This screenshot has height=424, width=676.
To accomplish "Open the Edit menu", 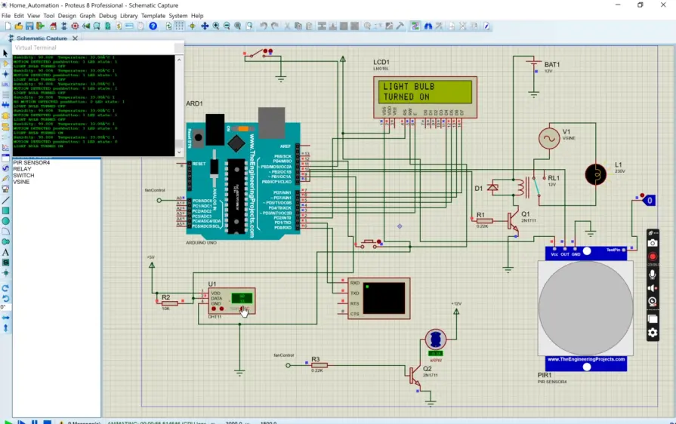I will [x=19, y=16].
